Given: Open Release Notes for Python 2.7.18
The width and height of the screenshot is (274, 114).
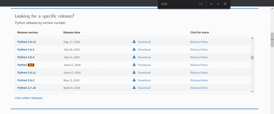Looking at the screenshot, I should [x=199, y=88].
